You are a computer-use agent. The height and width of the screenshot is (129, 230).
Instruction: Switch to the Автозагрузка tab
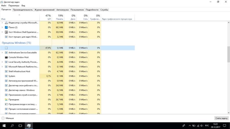pos(62,10)
